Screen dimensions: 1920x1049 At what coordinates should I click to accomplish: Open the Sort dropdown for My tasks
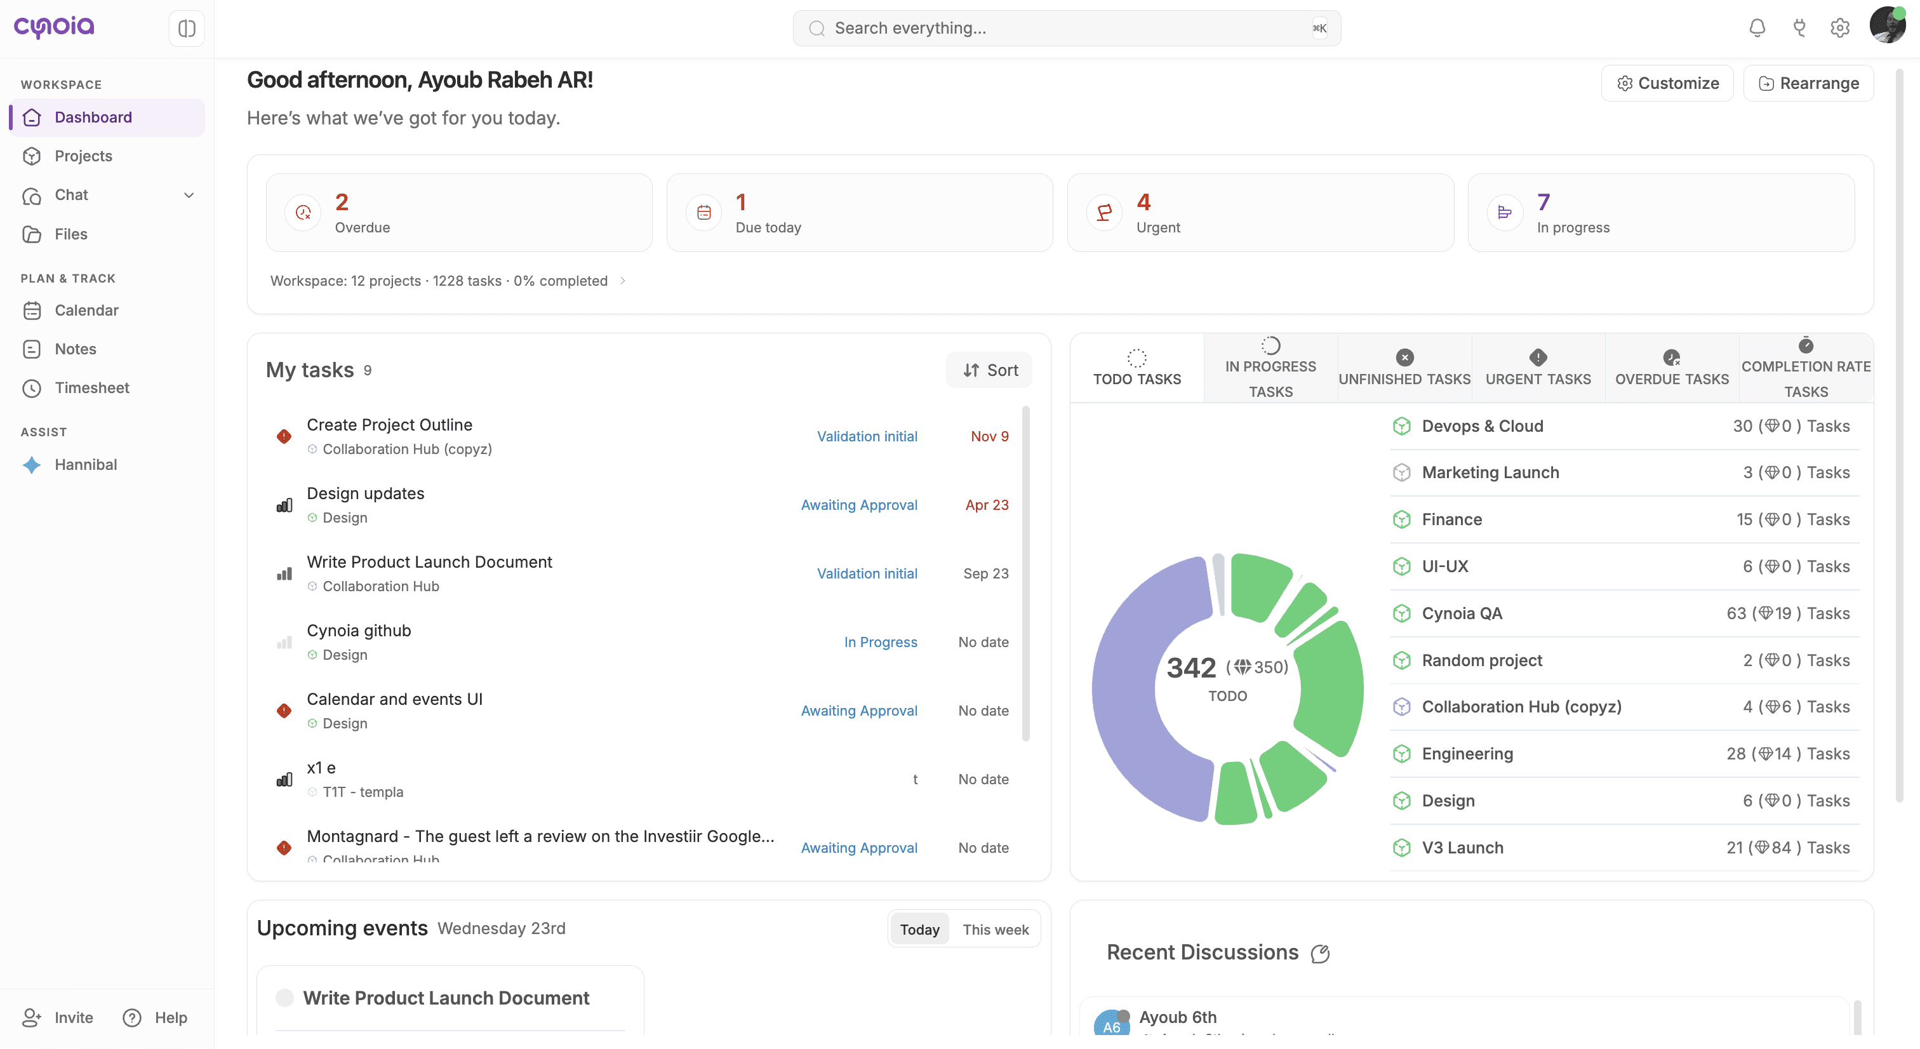[989, 371]
